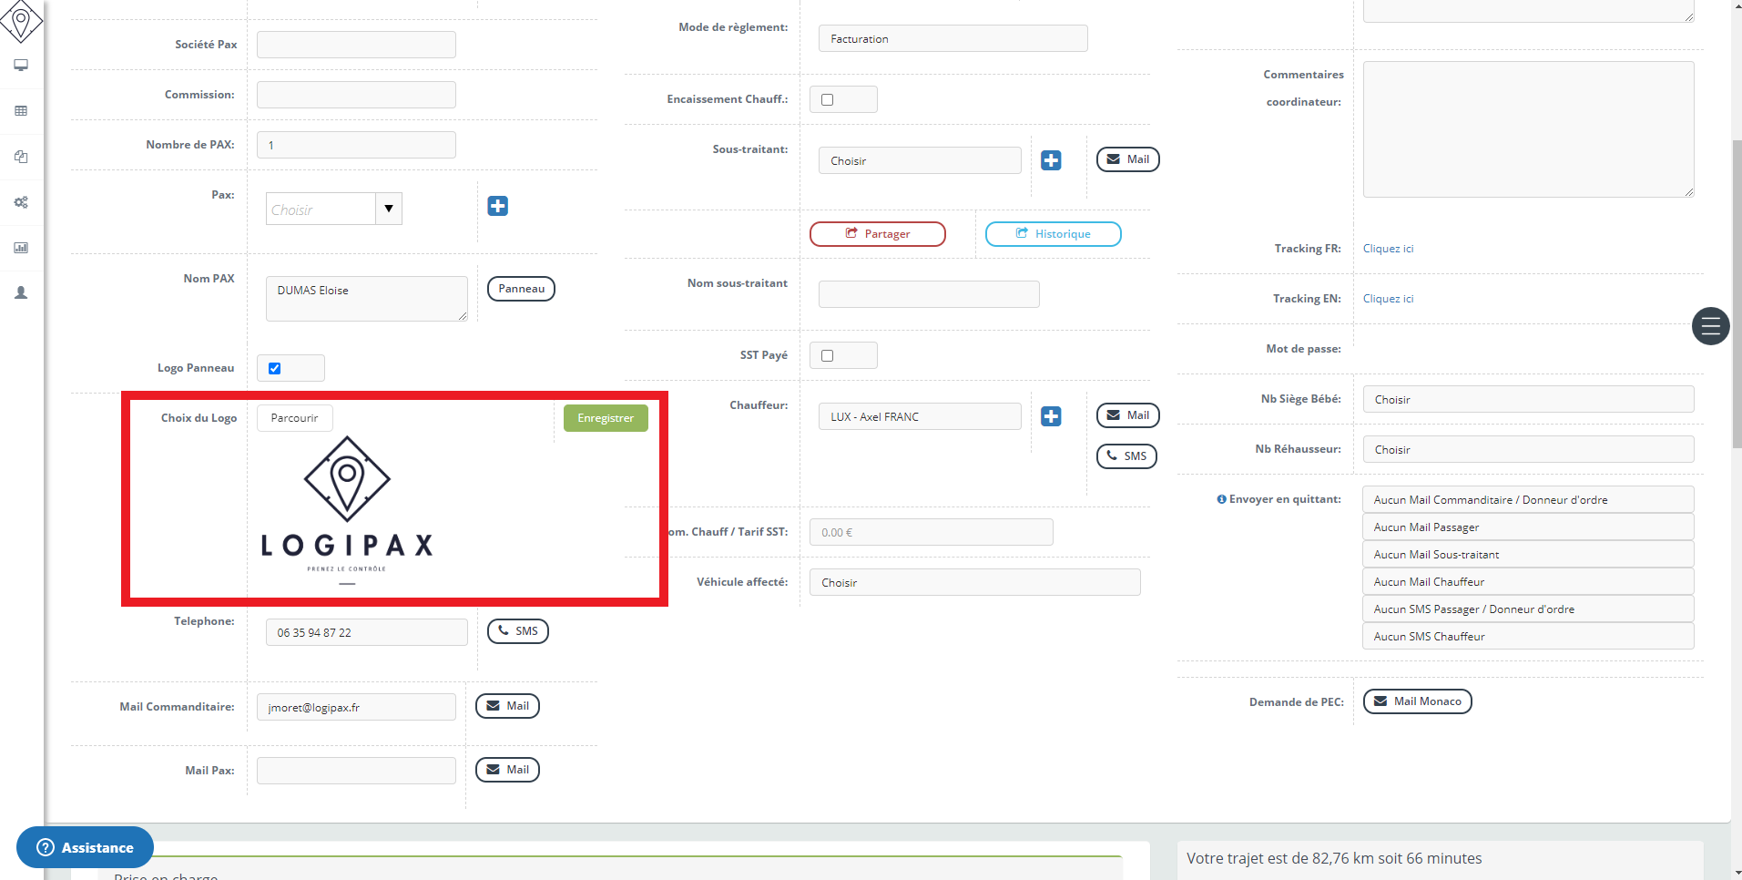Open the table grid icon in sidebar
The height and width of the screenshot is (880, 1742).
[x=21, y=111]
